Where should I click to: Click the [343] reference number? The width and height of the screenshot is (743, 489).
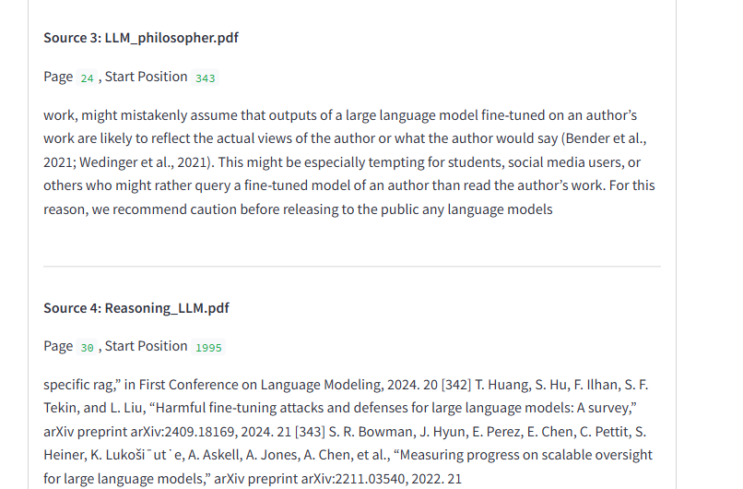(311, 431)
